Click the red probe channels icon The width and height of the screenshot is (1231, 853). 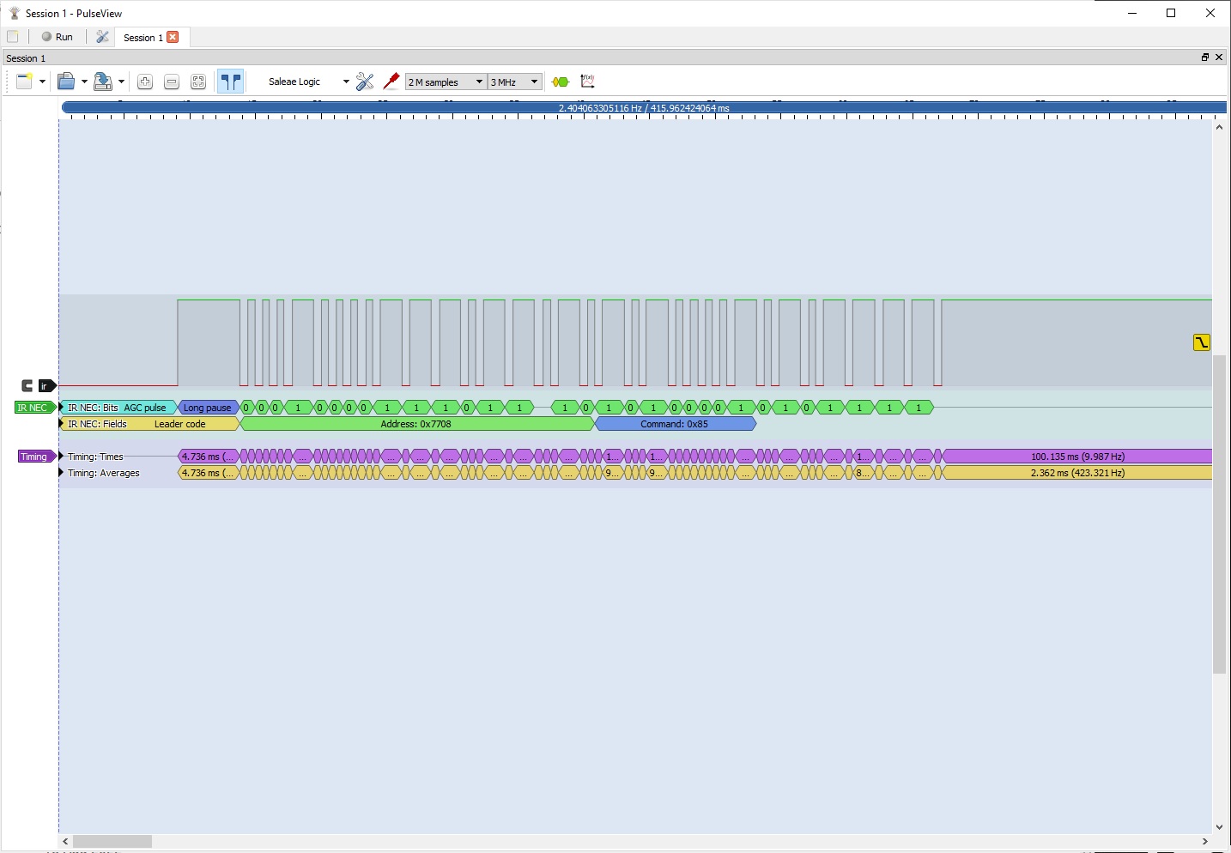[391, 81]
